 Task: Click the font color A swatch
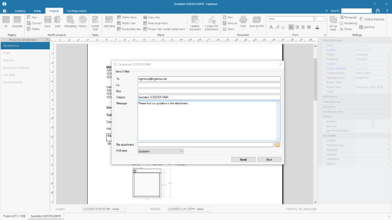pos(317,27)
